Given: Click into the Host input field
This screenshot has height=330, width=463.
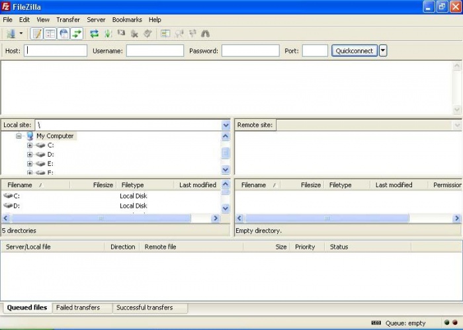Looking at the screenshot, I should tap(56, 51).
